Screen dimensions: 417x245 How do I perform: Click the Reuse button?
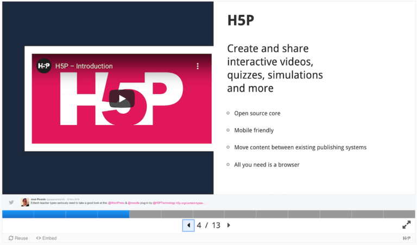click(x=18, y=238)
